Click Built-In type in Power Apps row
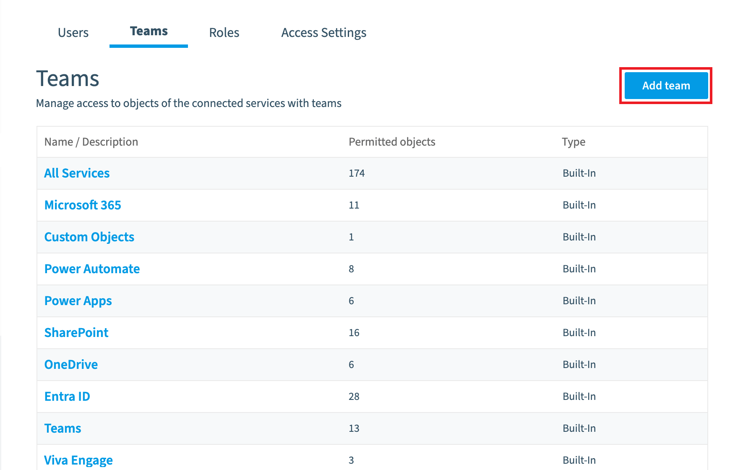The image size is (730, 470). pos(579,301)
